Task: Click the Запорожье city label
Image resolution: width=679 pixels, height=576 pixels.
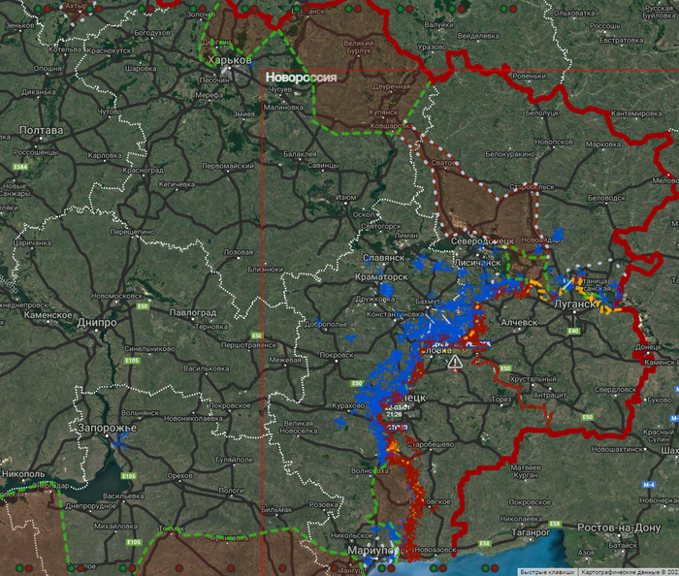Action: [107, 428]
